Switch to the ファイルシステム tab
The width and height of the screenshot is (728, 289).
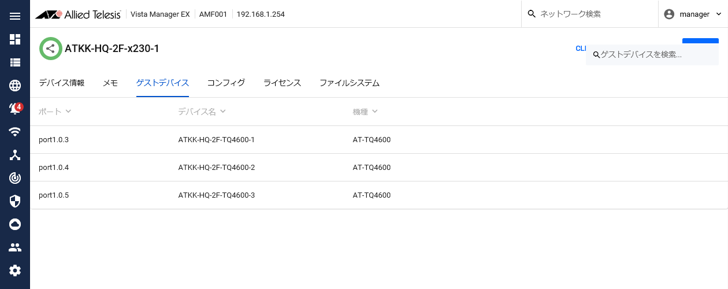349,83
